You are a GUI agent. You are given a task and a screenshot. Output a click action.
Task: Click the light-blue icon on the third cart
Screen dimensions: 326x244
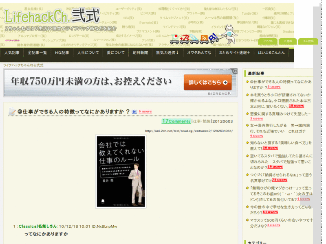coord(194,38)
